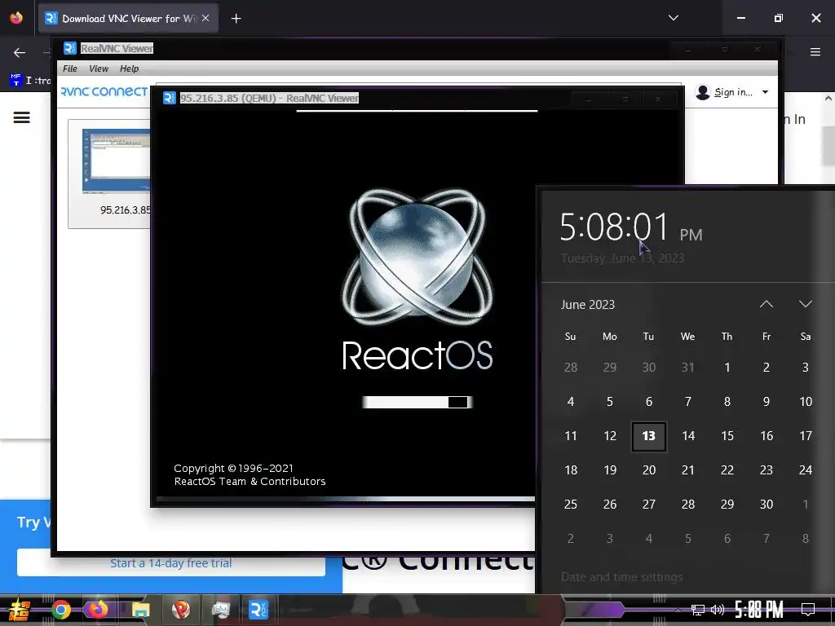Viewport: 835px width, 626px height.
Task: Select June 20 in the calendar
Action: [648, 470]
